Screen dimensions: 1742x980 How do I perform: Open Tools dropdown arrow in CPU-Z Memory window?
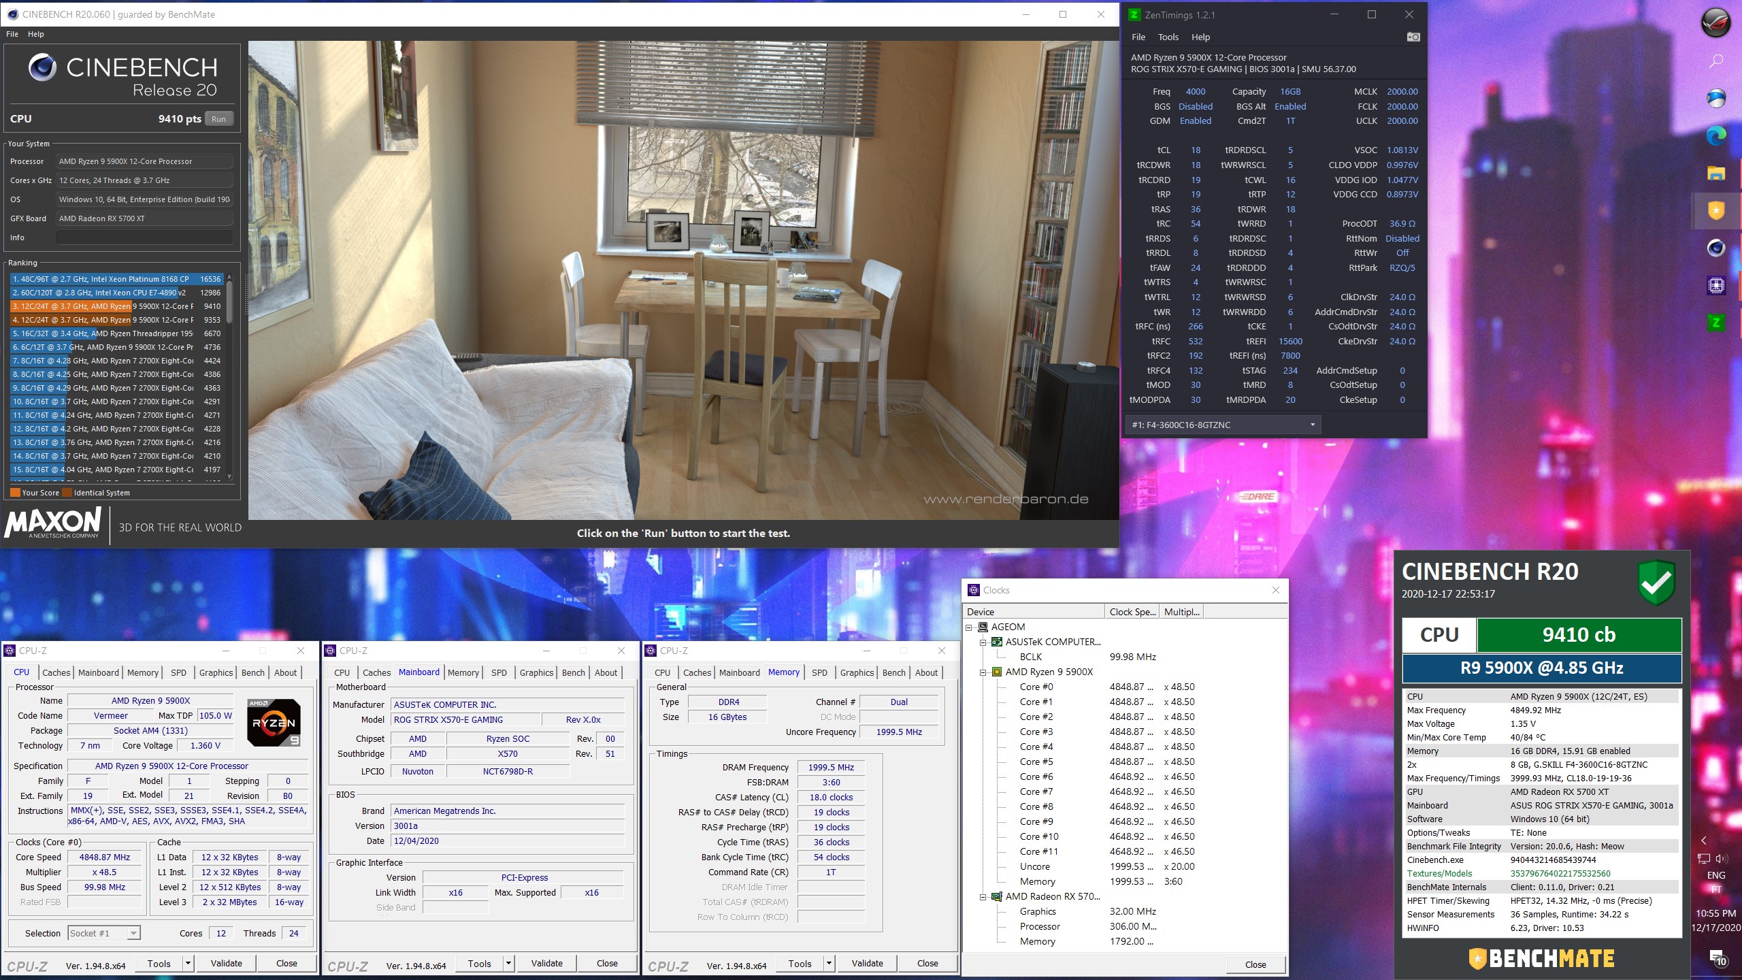[x=829, y=963]
